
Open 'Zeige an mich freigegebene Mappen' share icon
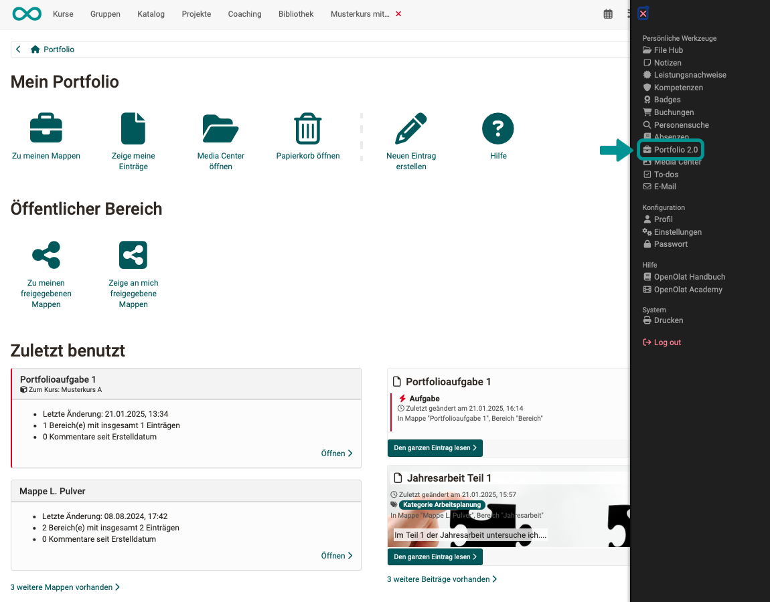pos(133,255)
